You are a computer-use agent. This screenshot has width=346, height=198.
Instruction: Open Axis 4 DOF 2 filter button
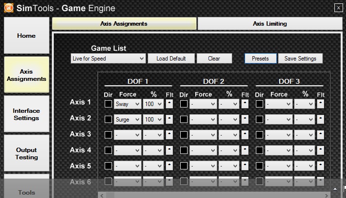click(x=245, y=151)
